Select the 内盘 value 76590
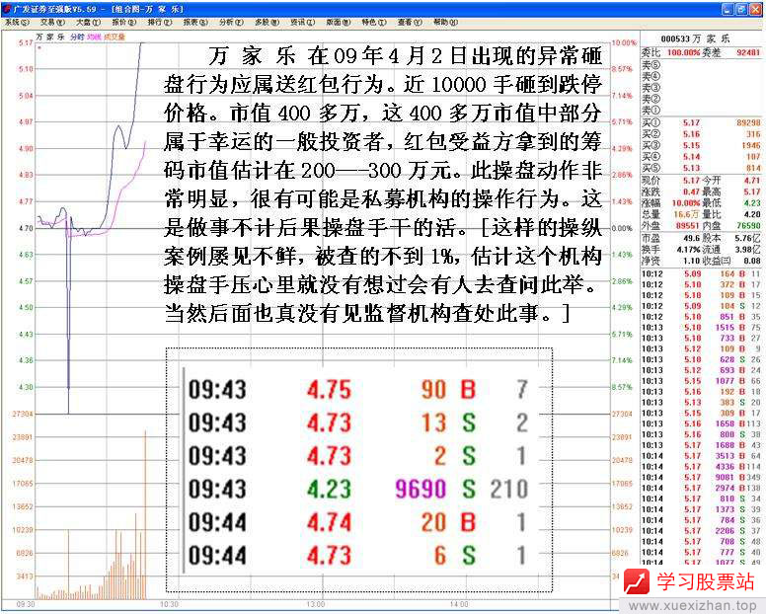Viewport: 766px width, 614px height. pyautogui.click(x=748, y=226)
